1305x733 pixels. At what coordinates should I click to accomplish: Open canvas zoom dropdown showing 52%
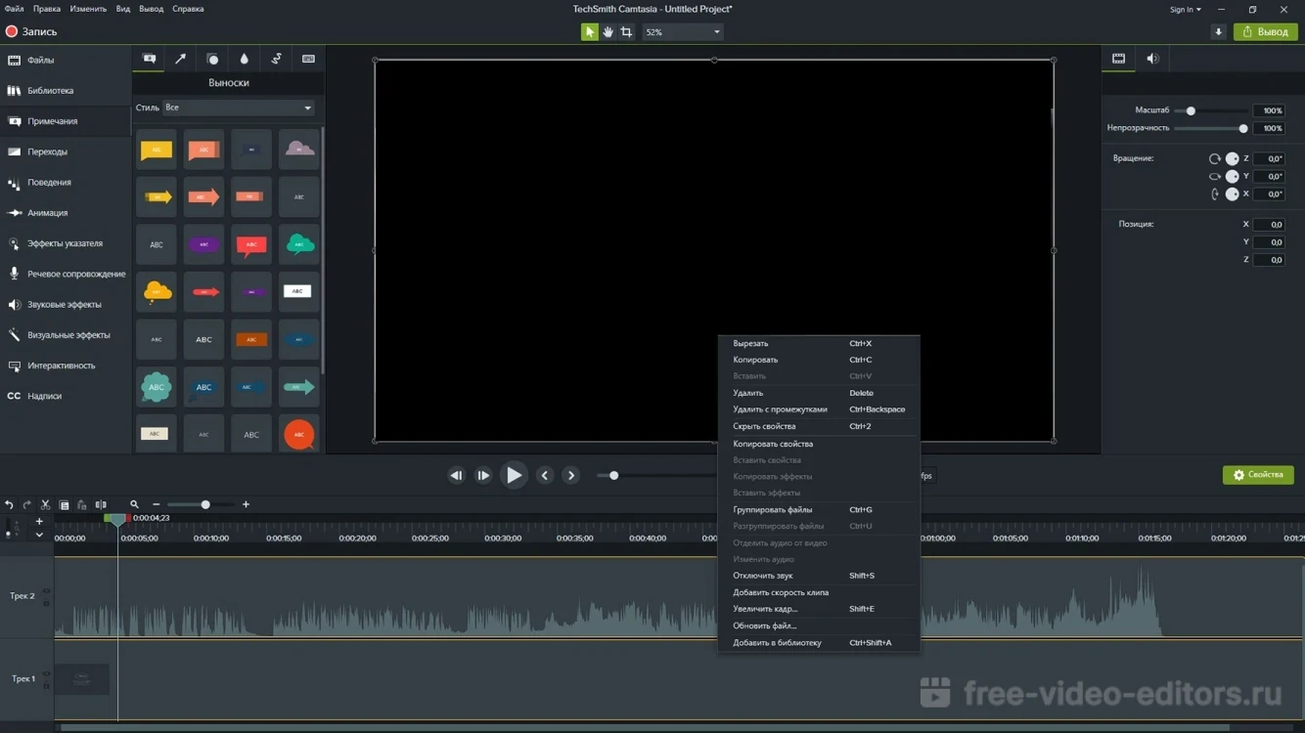coord(682,32)
